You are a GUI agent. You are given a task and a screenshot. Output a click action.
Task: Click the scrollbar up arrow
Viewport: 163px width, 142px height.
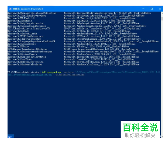click(x=162, y=13)
